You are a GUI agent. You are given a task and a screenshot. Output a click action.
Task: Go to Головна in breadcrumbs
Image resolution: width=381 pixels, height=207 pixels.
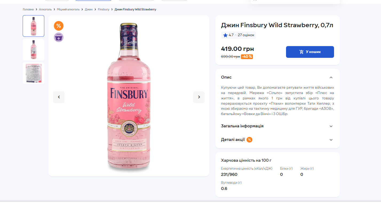[28, 9]
